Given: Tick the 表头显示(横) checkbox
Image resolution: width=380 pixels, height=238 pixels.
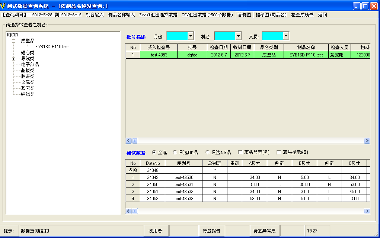Looking at the screenshot, I should pyautogui.click(x=279, y=153).
